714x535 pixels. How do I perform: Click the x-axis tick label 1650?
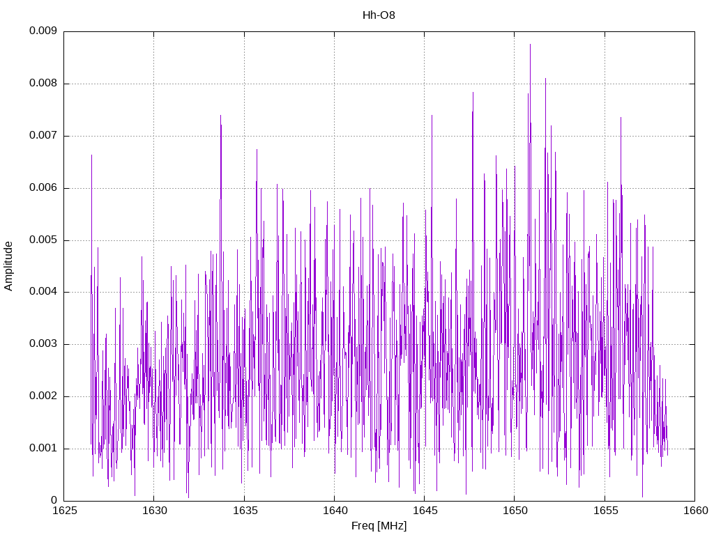click(x=515, y=511)
